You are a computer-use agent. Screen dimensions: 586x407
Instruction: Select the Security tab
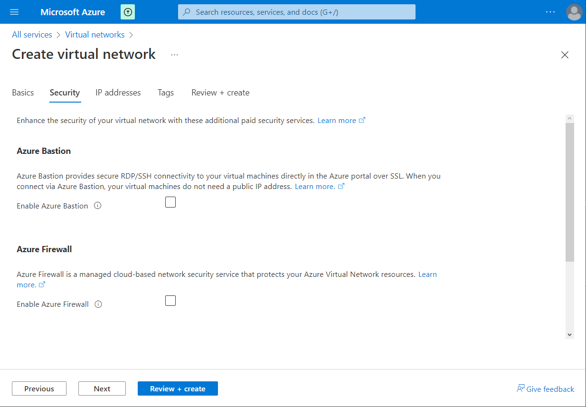tap(65, 93)
